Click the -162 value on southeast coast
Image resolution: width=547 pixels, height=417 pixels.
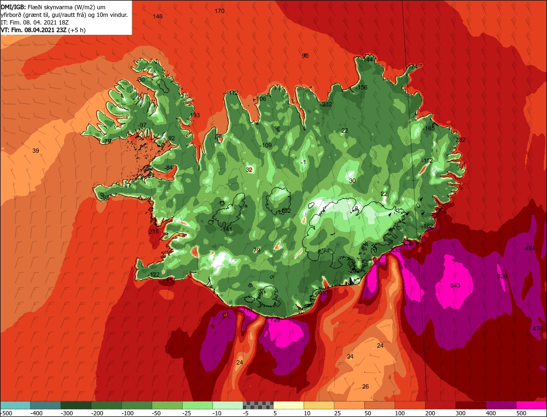coord(427,227)
